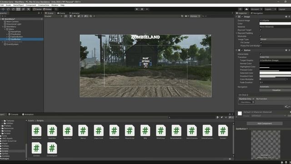
Task: Open the Component menu
Action: tap(31, 5)
